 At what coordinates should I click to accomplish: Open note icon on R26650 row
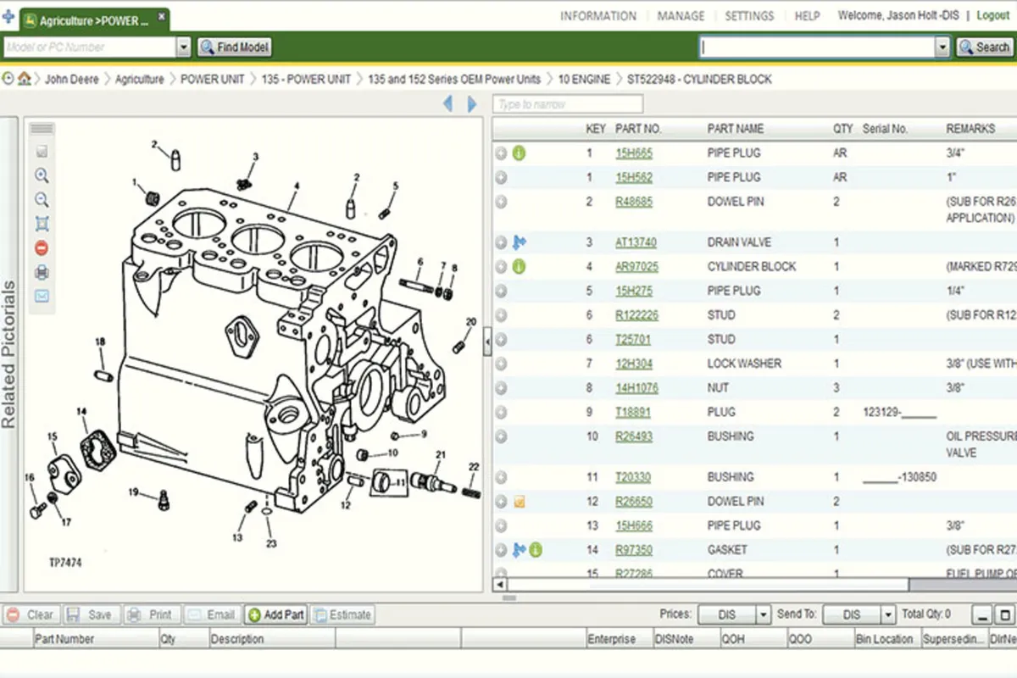click(519, 502)
